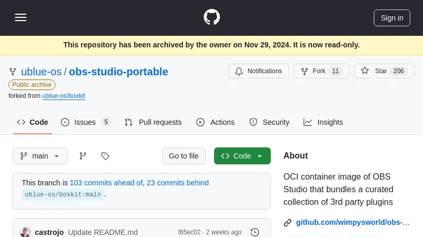The height and width of the screenshot is (237, 423).
Task: Click castrojo's avatar image
Action: [25, 232]
